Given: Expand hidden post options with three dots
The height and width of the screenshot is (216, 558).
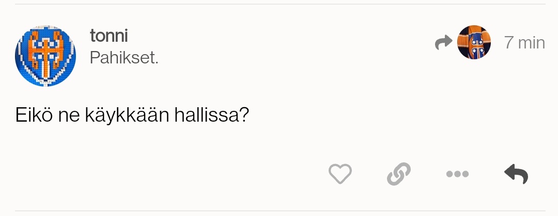Looking at the screenshot, I should pyautogui.click(x=457, y=174).
